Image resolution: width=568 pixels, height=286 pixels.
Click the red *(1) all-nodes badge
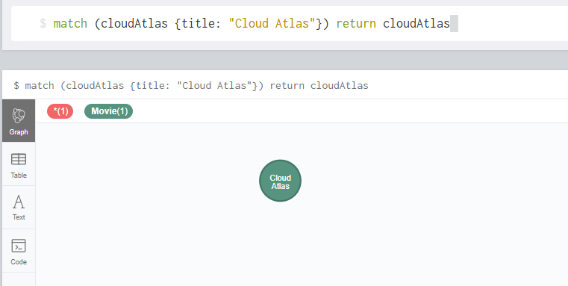(x=60, y=111)
